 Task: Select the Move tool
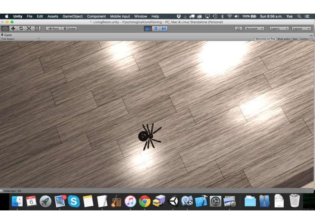pyautogui.click(x=13, y=29)
